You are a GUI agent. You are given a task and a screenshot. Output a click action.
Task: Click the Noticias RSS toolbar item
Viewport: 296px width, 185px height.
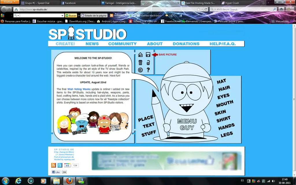pos(117,16)
